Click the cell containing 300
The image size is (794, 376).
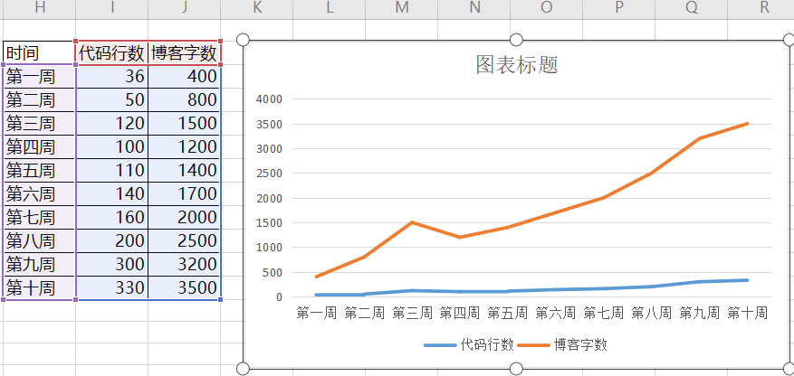coord(112,264)
